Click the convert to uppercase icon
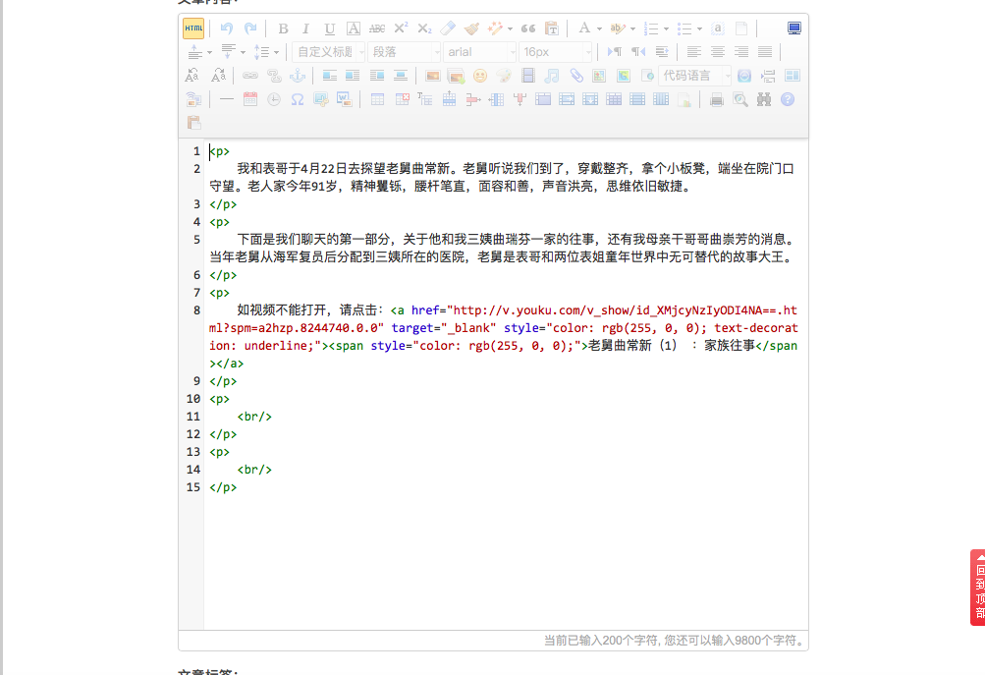 point(192,76)
